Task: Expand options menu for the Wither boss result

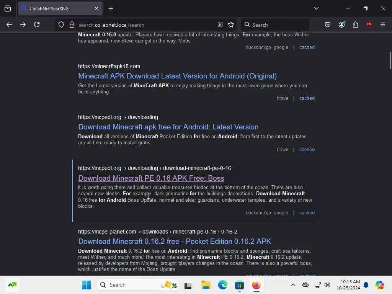Action: (294, 47)
